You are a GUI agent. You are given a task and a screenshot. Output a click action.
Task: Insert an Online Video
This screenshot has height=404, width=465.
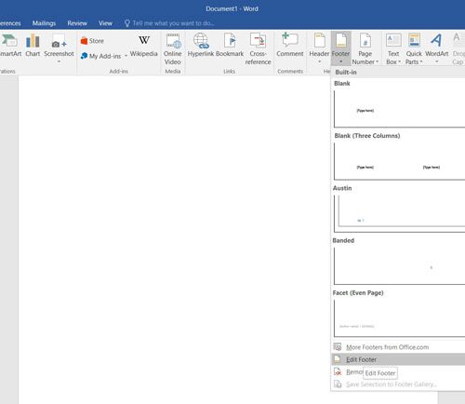pos(173,49)
